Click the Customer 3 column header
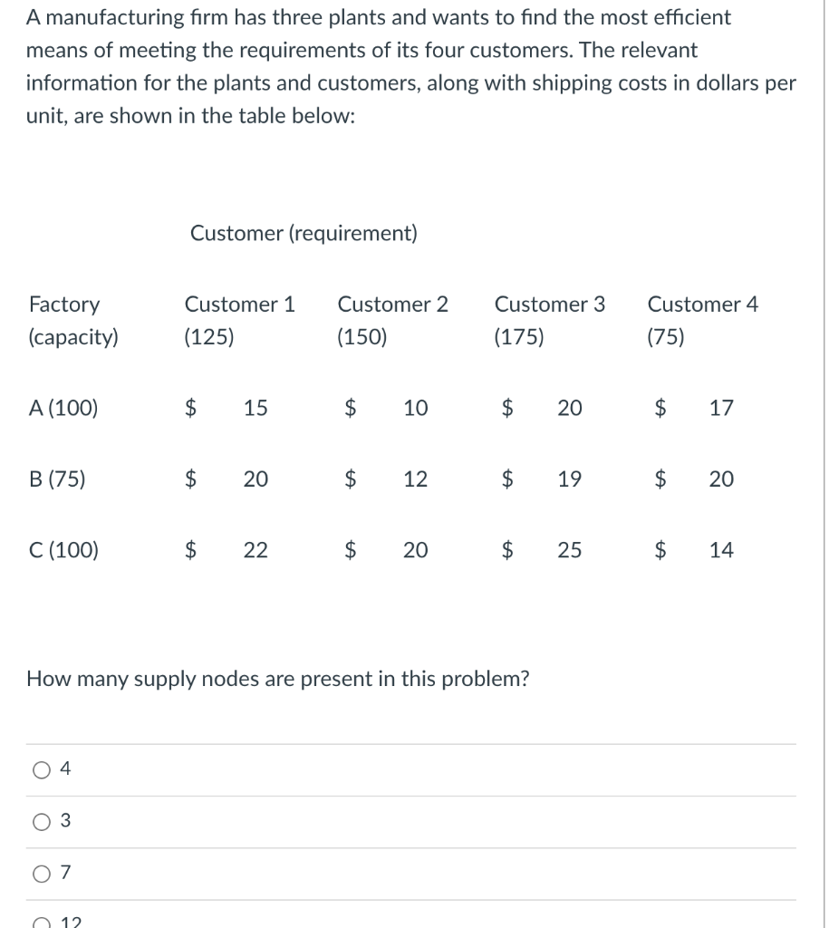Screen dimensions: 829x928 click(549, 304)
